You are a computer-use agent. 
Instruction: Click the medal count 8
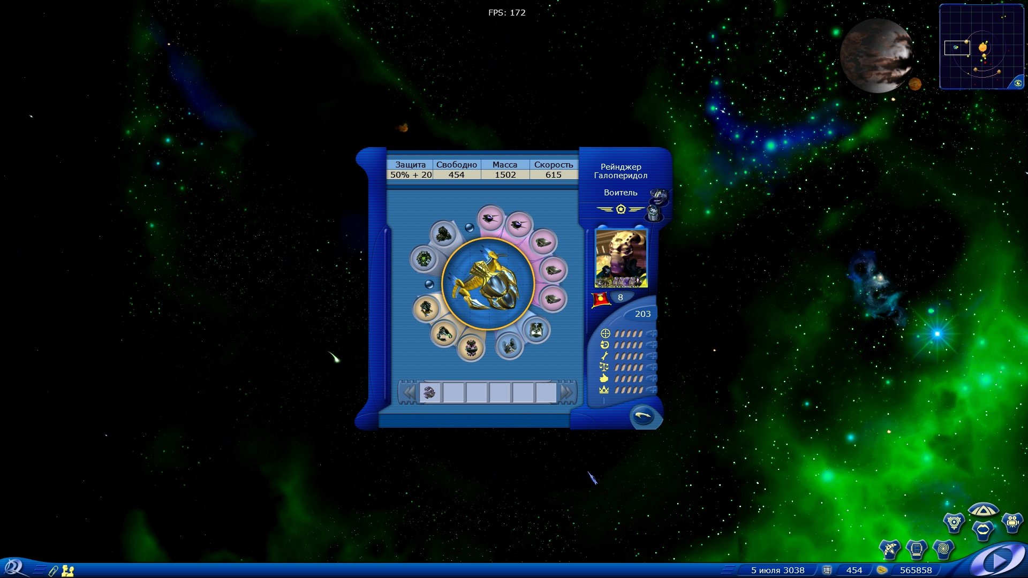[x=621, y=298]
